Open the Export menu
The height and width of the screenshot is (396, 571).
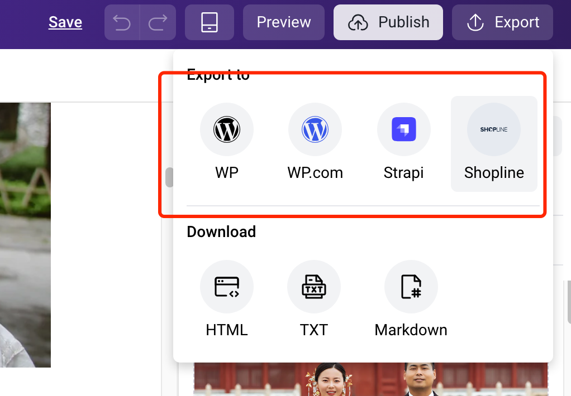coord(502,22)
